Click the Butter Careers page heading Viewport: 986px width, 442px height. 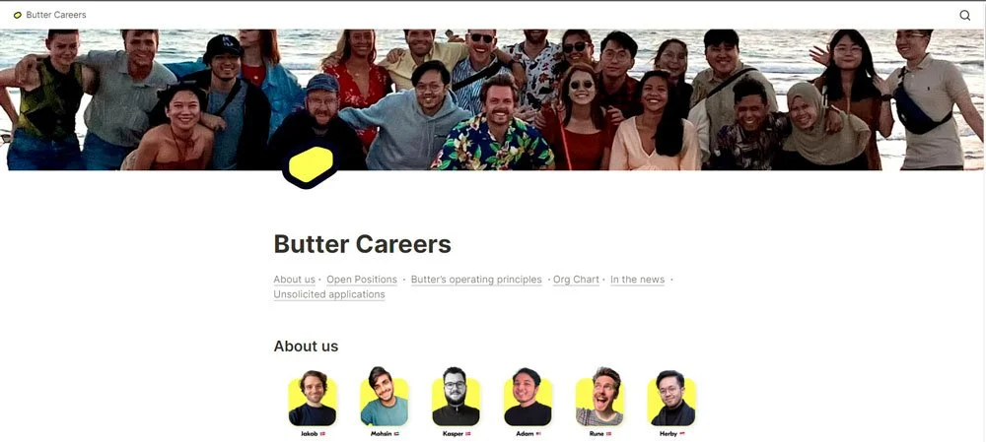(362, 243)
